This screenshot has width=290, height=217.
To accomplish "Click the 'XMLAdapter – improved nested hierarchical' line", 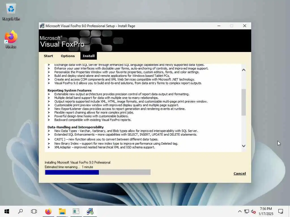I will pyautogui.click(x=105, y=147).
